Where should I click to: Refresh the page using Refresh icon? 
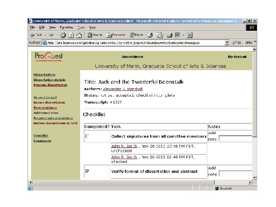[x=71, y=35]
